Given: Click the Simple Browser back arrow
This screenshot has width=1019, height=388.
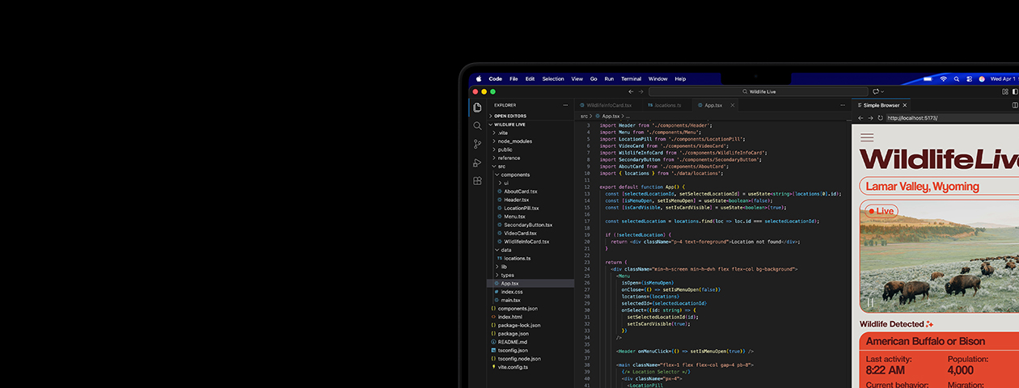Looking at the screenshot, I should [x=860, y=118].
